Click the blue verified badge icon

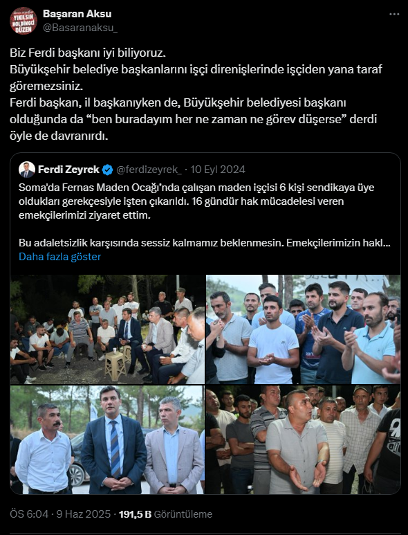(x=108, y=170)
